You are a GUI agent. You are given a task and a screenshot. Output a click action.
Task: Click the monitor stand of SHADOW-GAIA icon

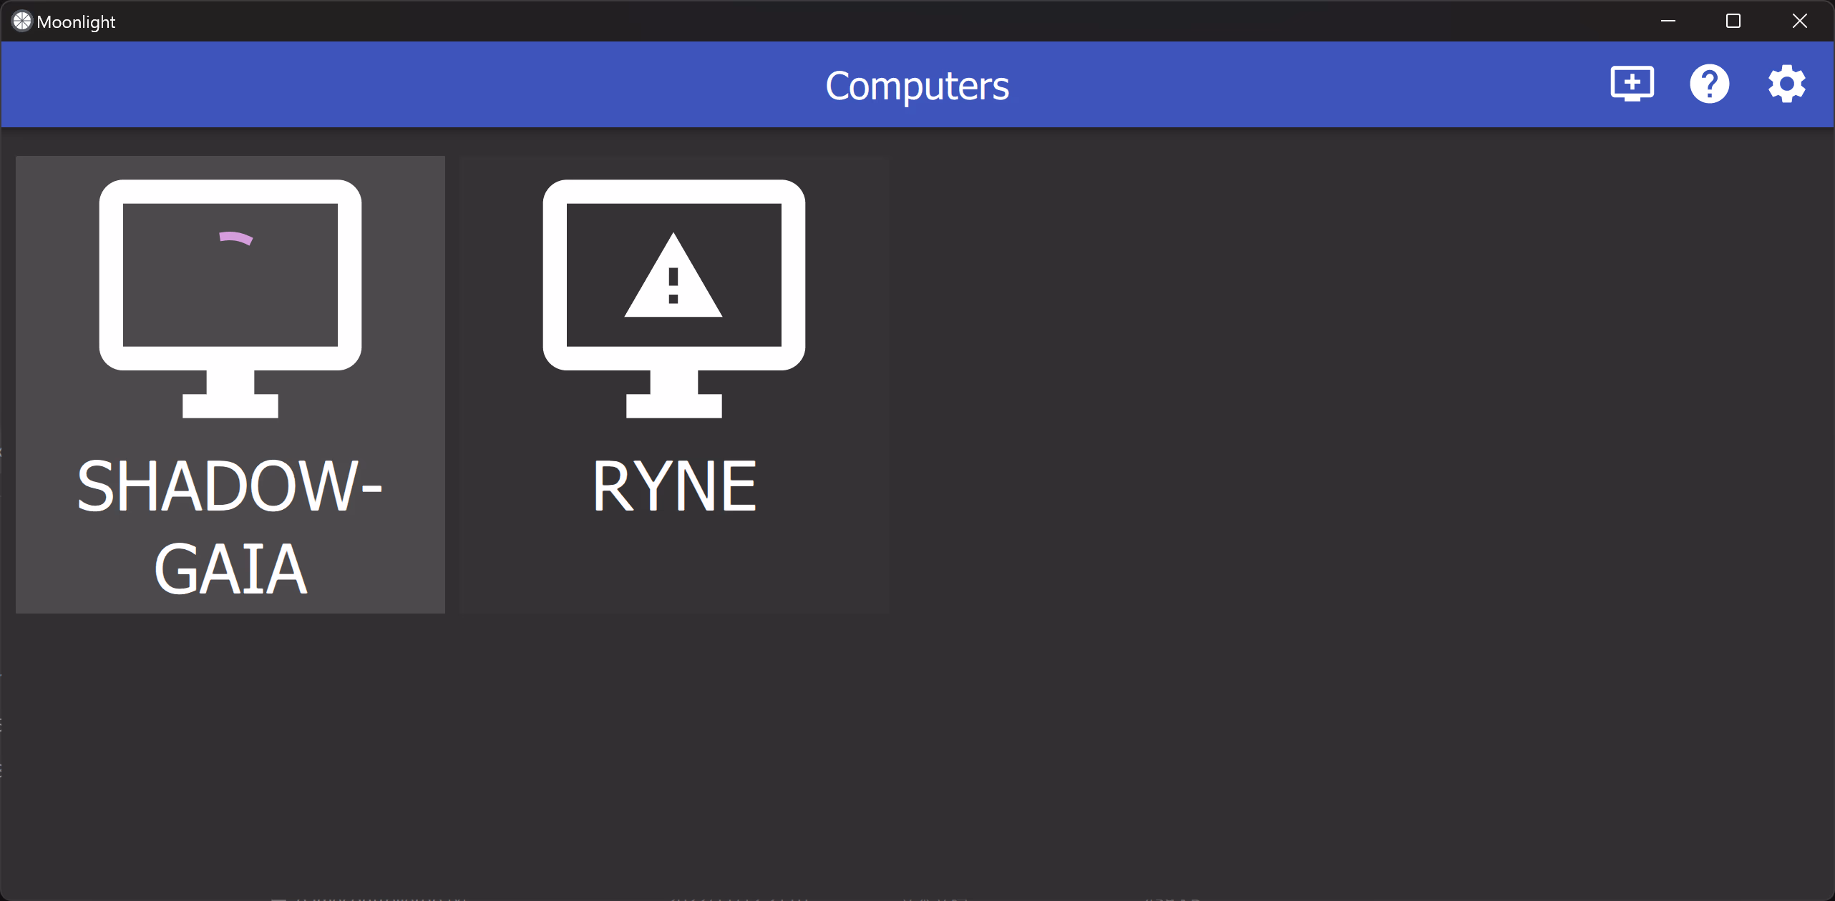pos(230,397)
